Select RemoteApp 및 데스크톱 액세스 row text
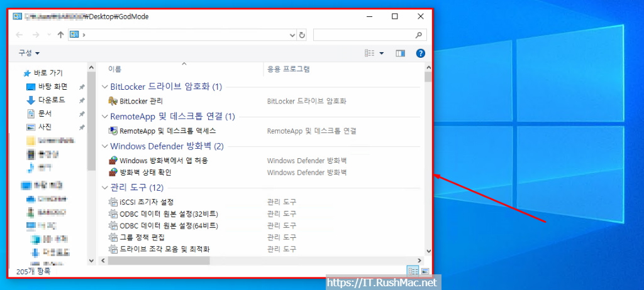The image size is (644, 290). pos(167,131)
